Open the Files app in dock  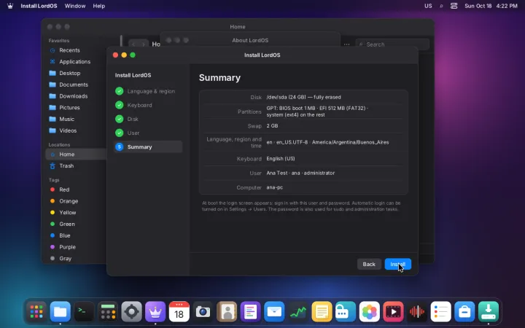pyautogui.click(x=61, y=312)
